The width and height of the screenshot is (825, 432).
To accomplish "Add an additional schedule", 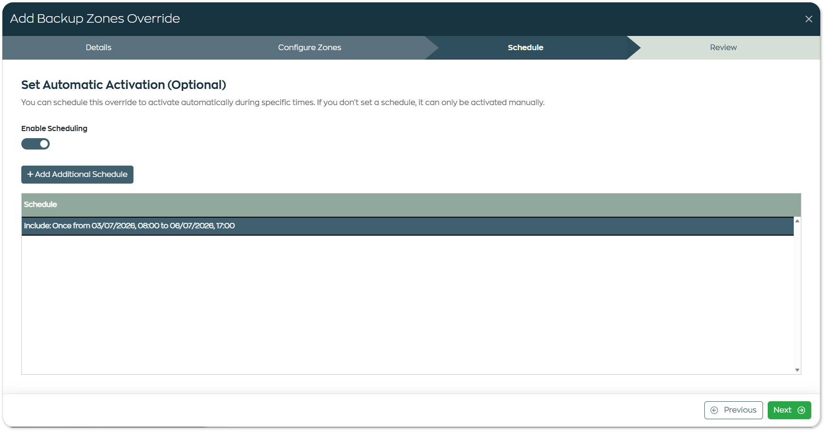I will click(77, 174).
